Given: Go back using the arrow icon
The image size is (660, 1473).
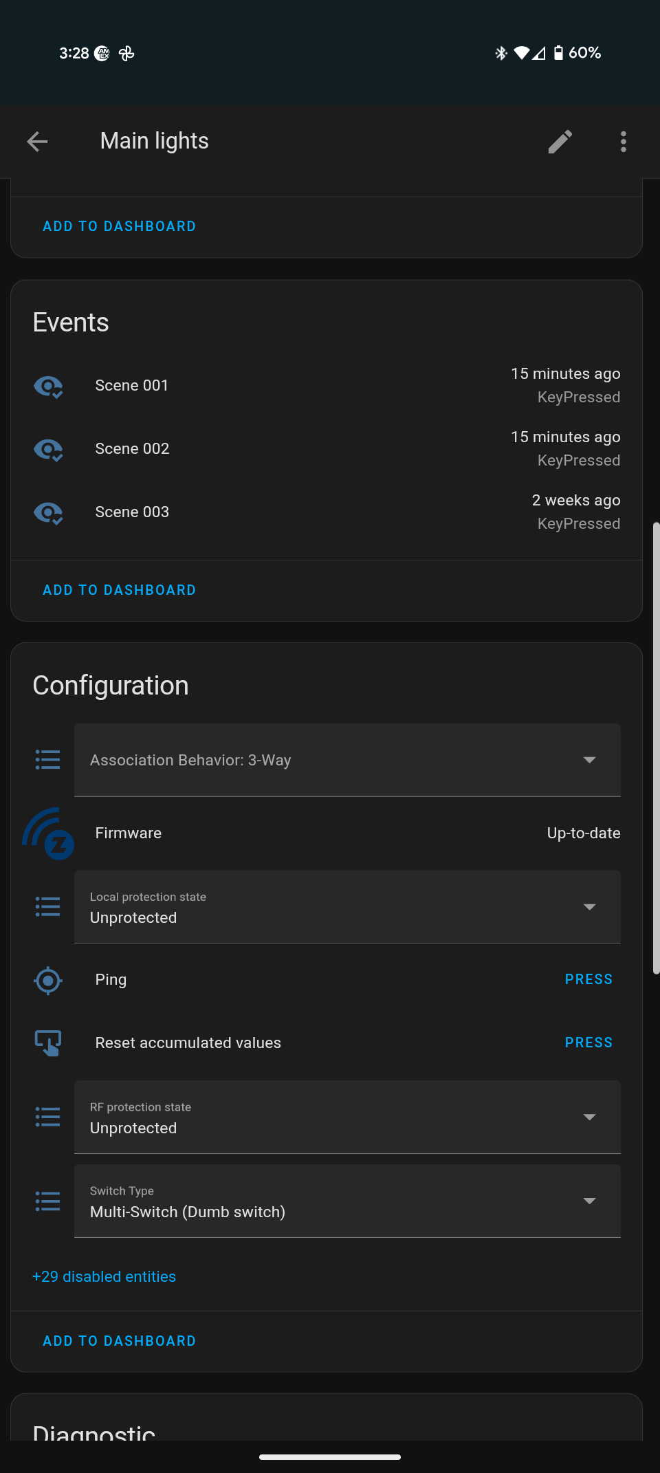Looking at the screenshot, I should pyautogui.click(x=37, y=142).
